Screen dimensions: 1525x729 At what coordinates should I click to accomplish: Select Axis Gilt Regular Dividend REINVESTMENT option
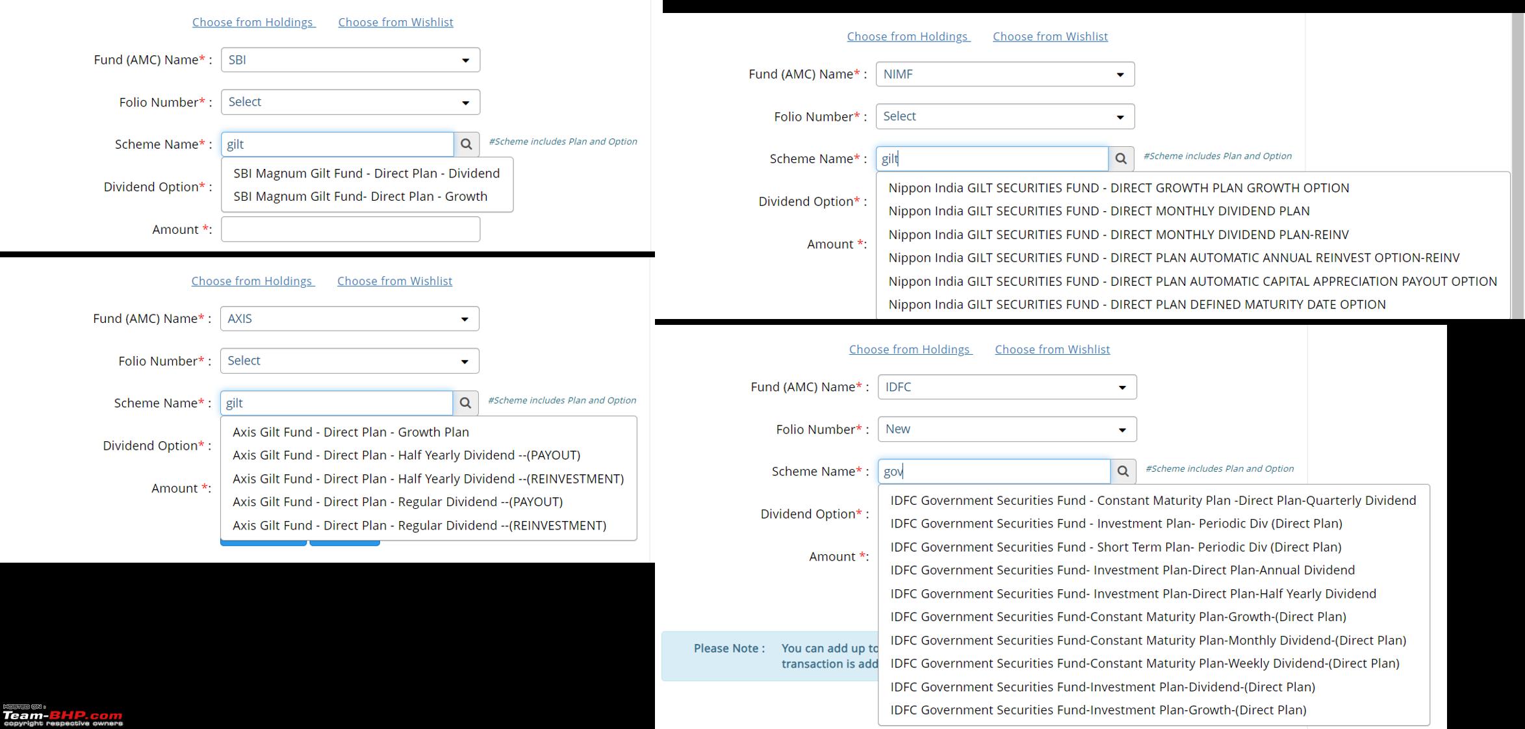pos(428,525)
